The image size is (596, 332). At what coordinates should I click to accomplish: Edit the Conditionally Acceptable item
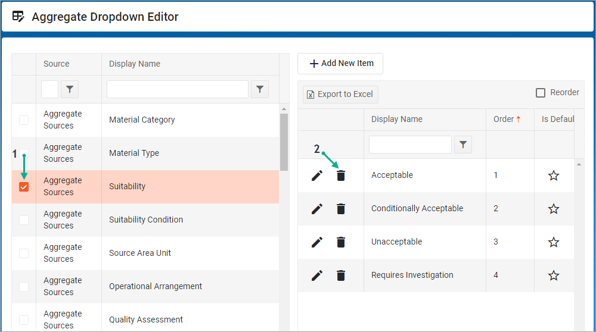pos(317,209)
